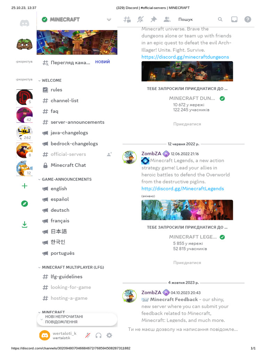Open User Settings gear icon
The height and width of the screenshot is (356, 267).
109,335
